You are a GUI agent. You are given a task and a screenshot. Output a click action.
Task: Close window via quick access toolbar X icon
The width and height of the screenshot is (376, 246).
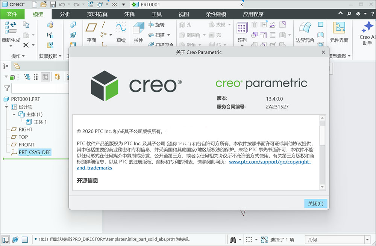115,4
